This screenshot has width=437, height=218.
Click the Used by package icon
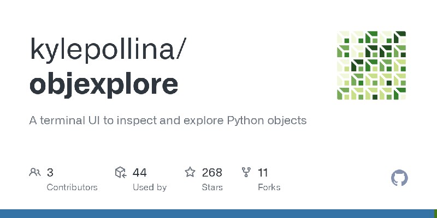pos(121,172)
